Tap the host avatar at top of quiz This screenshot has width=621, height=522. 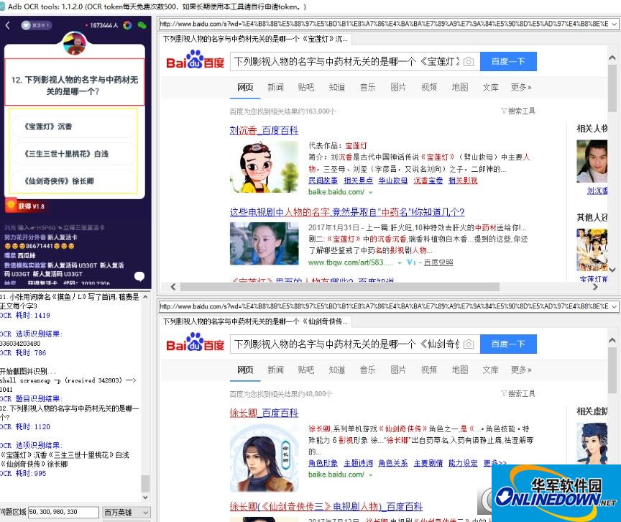(x=75, y=45)
